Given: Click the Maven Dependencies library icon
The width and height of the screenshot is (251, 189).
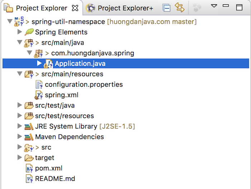Looking at the screenshot, I should 29,137.
